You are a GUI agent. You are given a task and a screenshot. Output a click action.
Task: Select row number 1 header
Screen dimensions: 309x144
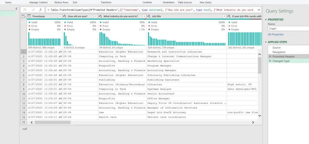tap(24, 52)
